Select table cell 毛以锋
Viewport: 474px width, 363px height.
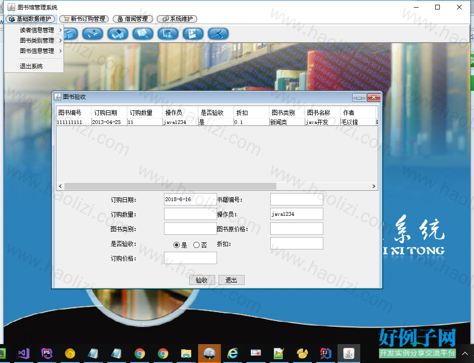pyautogui.click(x=357, y=122)
